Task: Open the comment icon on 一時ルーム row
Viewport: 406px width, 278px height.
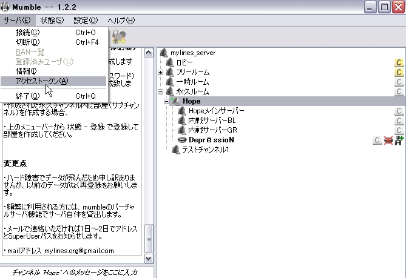Action: [x=399, y=82]
